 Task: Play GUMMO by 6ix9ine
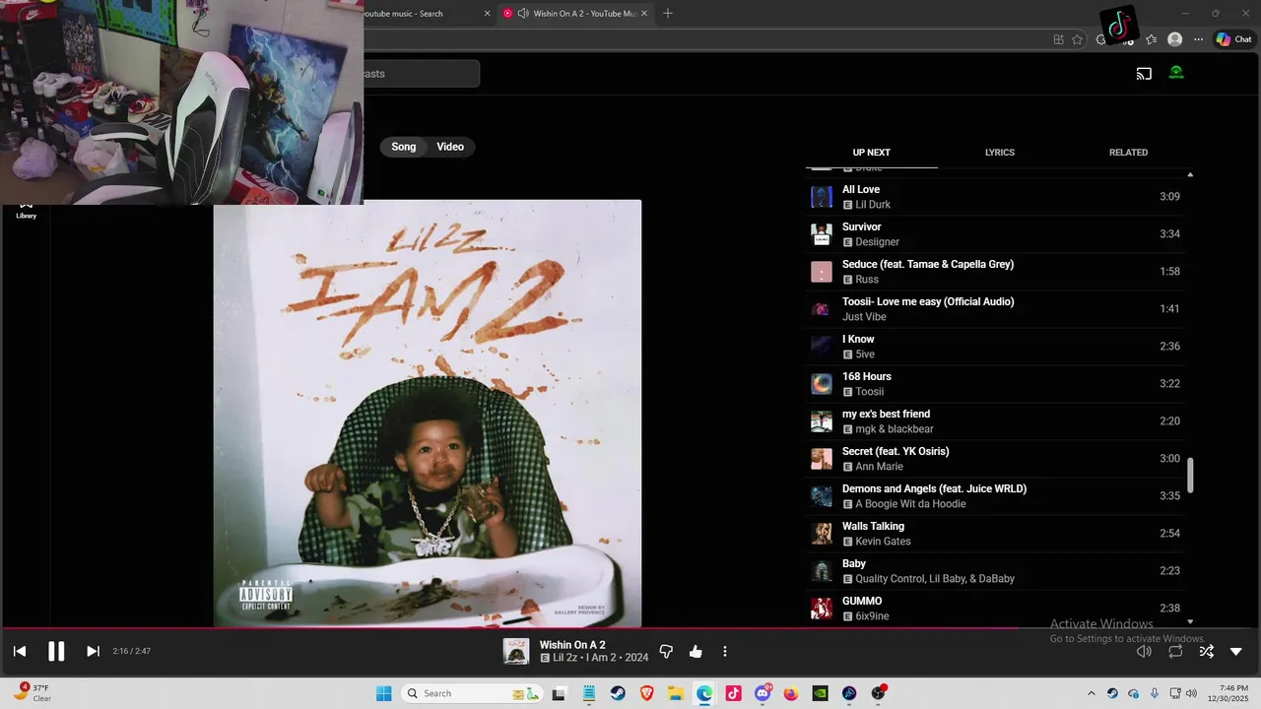pyautogui.click(x=995, y=609)
